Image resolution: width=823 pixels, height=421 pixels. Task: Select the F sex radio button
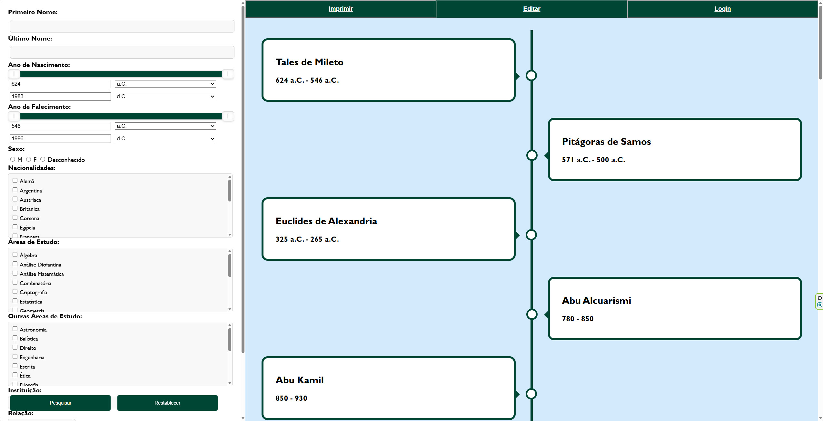pyautogui.click(x=28, y=159)
